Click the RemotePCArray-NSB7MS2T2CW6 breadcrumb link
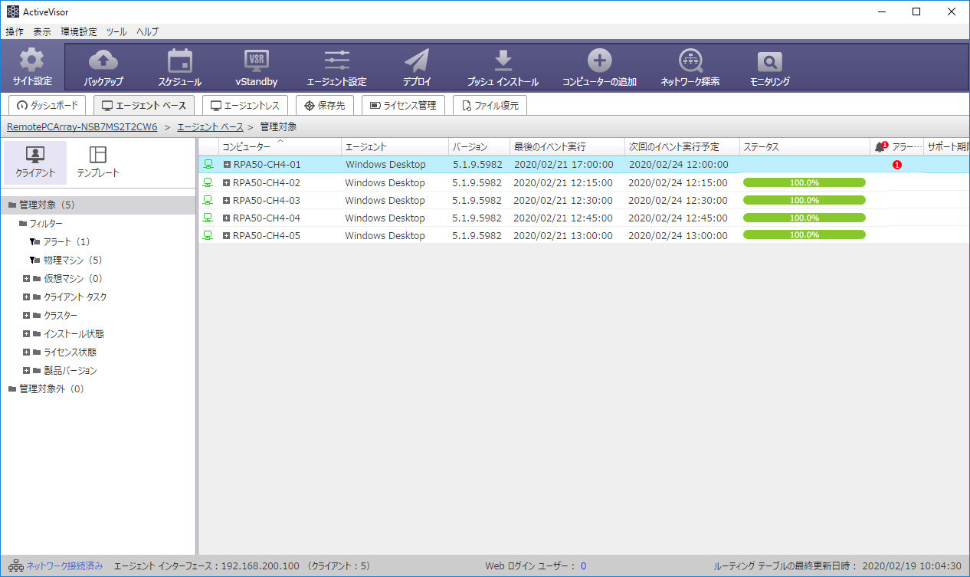 click(82, 127)
